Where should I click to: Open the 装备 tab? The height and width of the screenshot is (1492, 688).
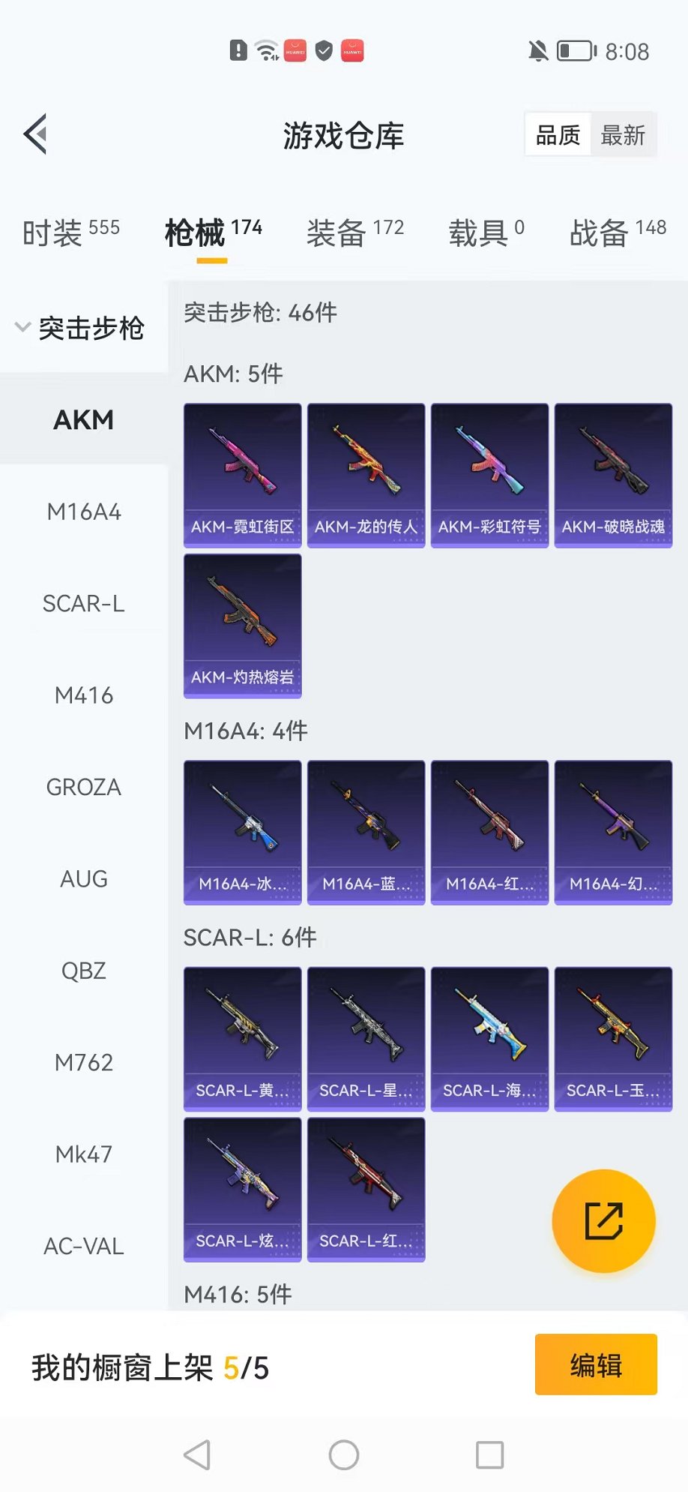pyautogui.click(x=355, y=232)
